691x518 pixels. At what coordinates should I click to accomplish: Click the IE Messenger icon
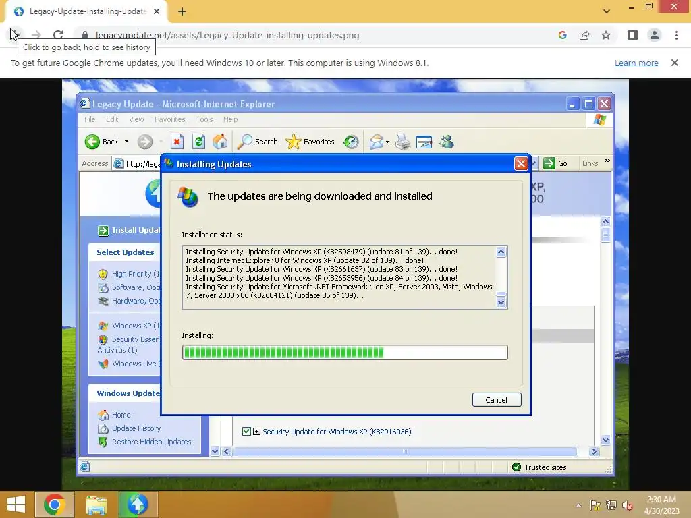[x=446, y=142]
